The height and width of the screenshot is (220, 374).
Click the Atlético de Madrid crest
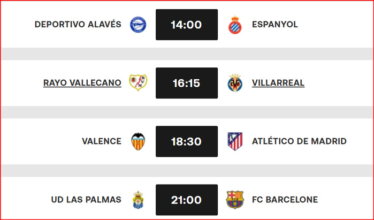[x=235, y=141]
